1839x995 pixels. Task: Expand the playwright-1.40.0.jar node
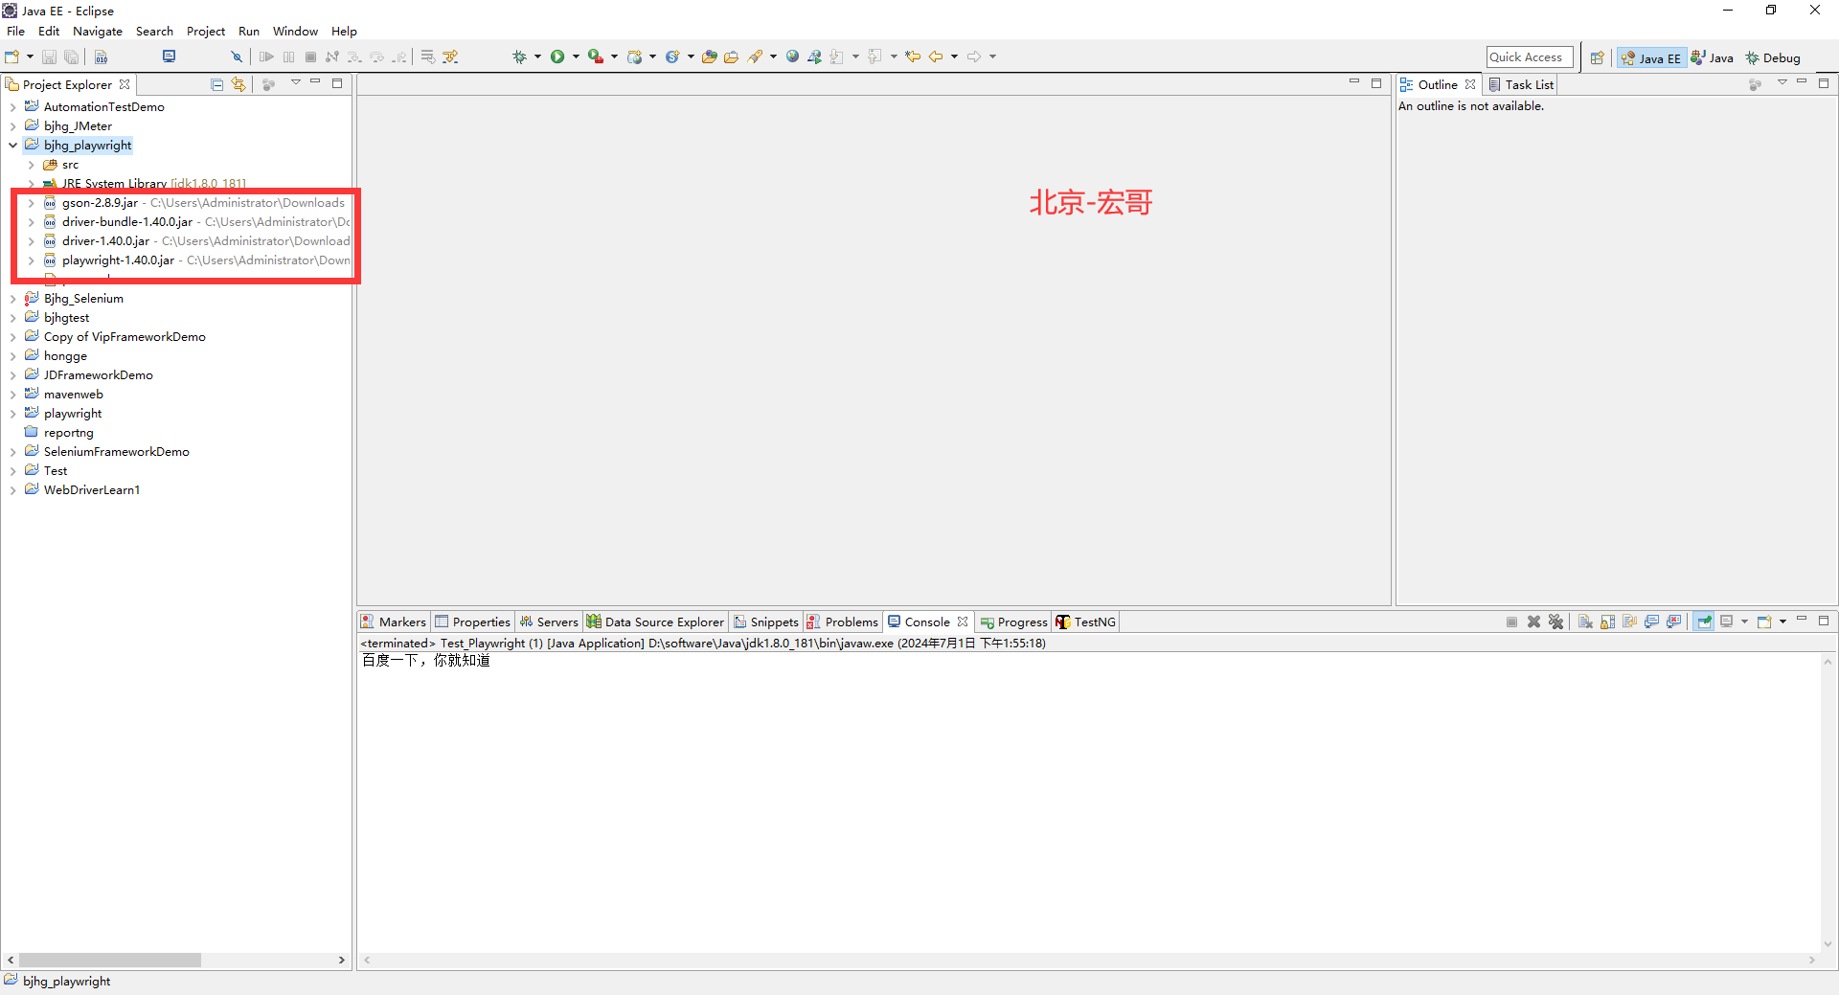32,260
